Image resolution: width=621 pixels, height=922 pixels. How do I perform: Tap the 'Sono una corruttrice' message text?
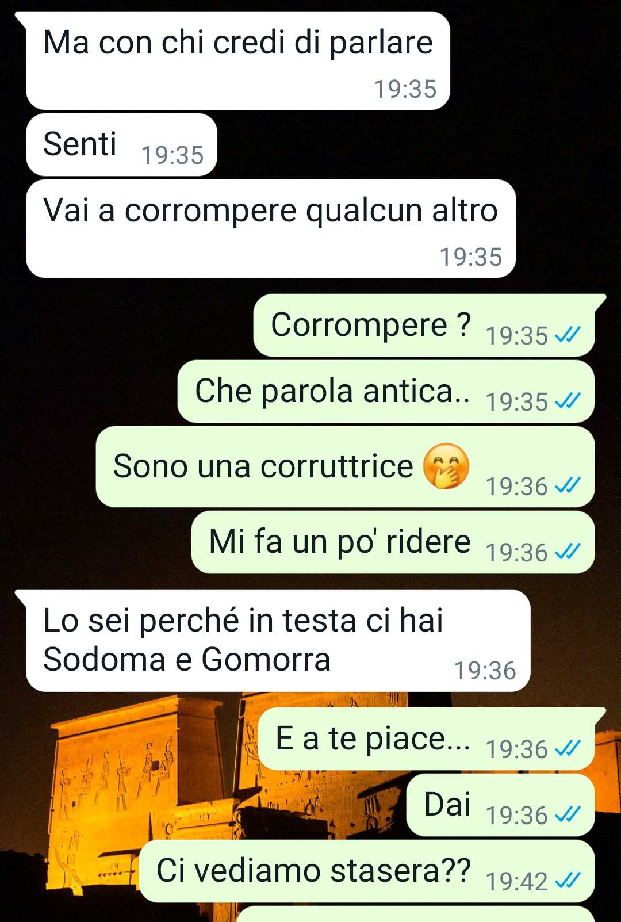(263, 466)
